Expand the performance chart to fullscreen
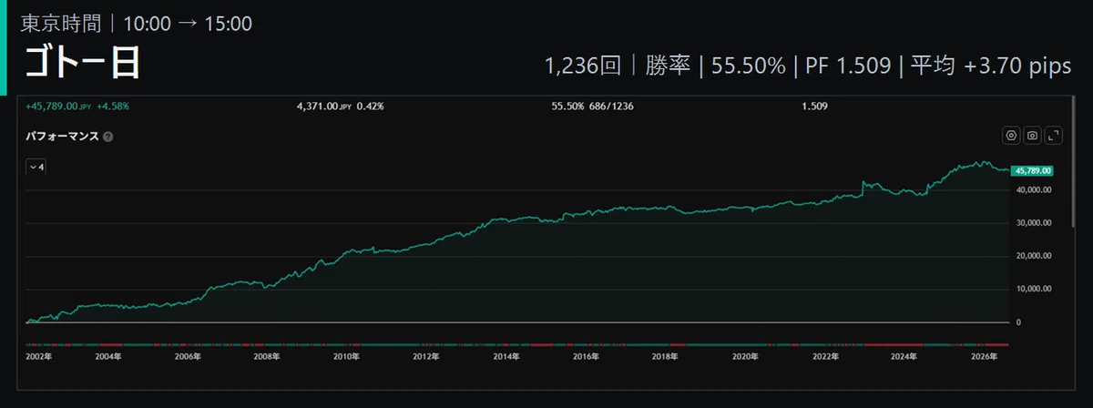The height and width of the screenshot is (408, 1093). 1054,136
